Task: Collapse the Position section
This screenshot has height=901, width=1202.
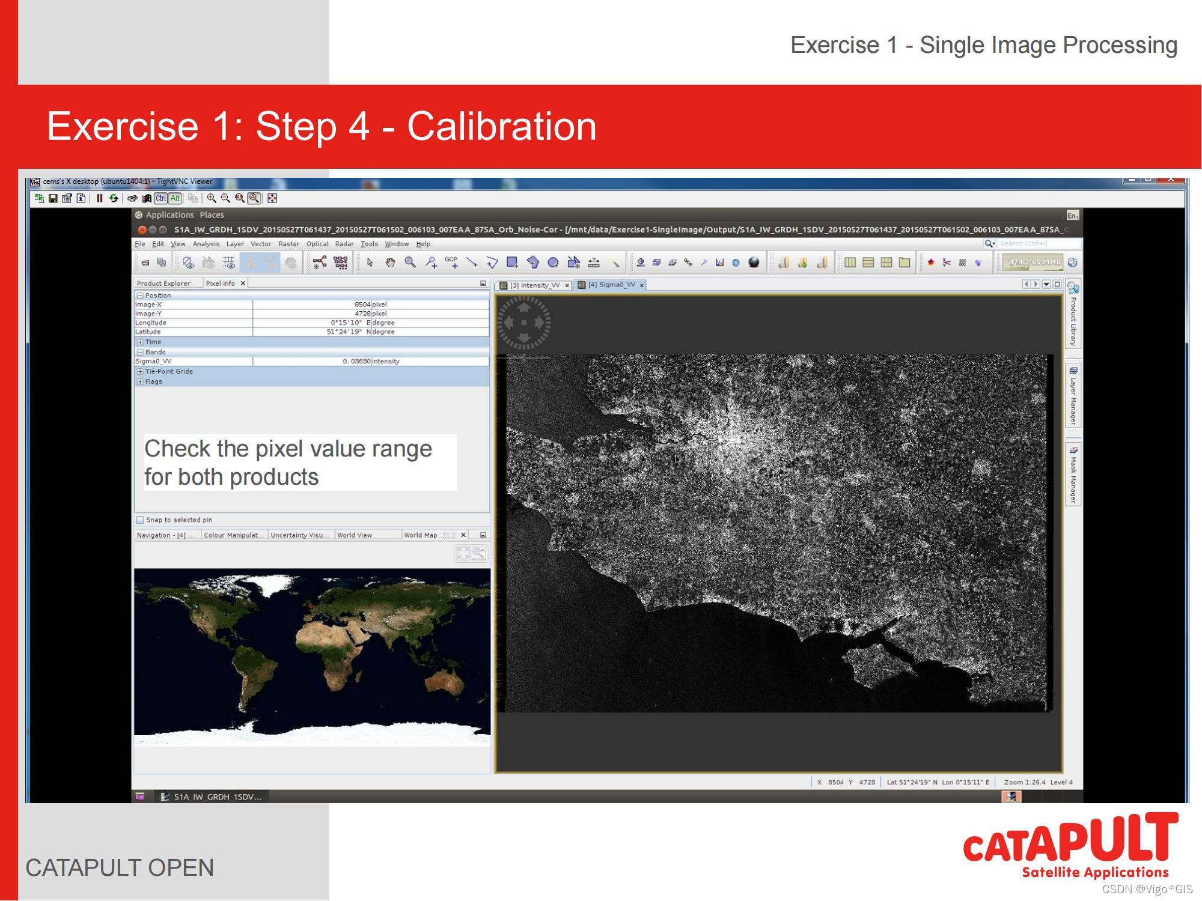Action: pos(140,296)
